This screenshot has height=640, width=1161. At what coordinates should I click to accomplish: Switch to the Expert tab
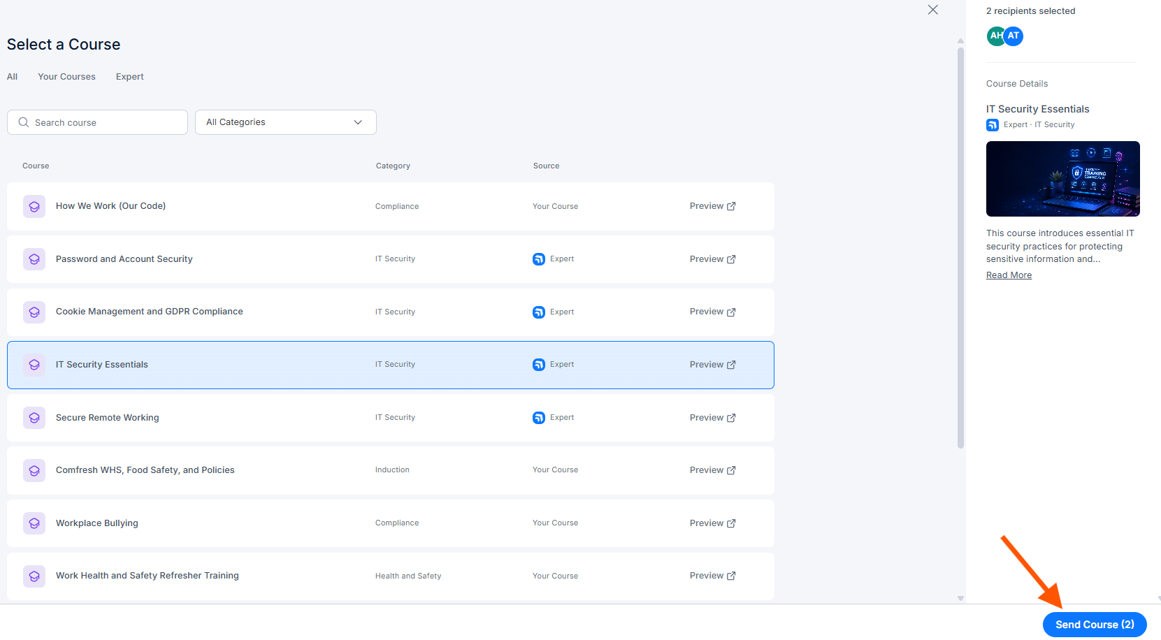point(130,77)
